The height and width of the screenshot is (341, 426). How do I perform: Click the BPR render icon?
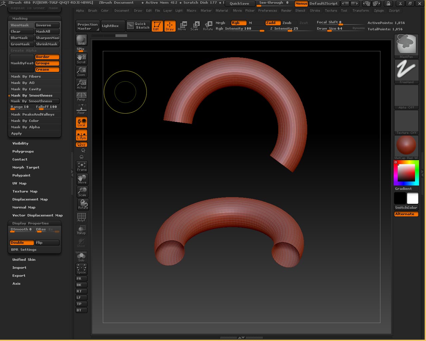tap(81, 40)
